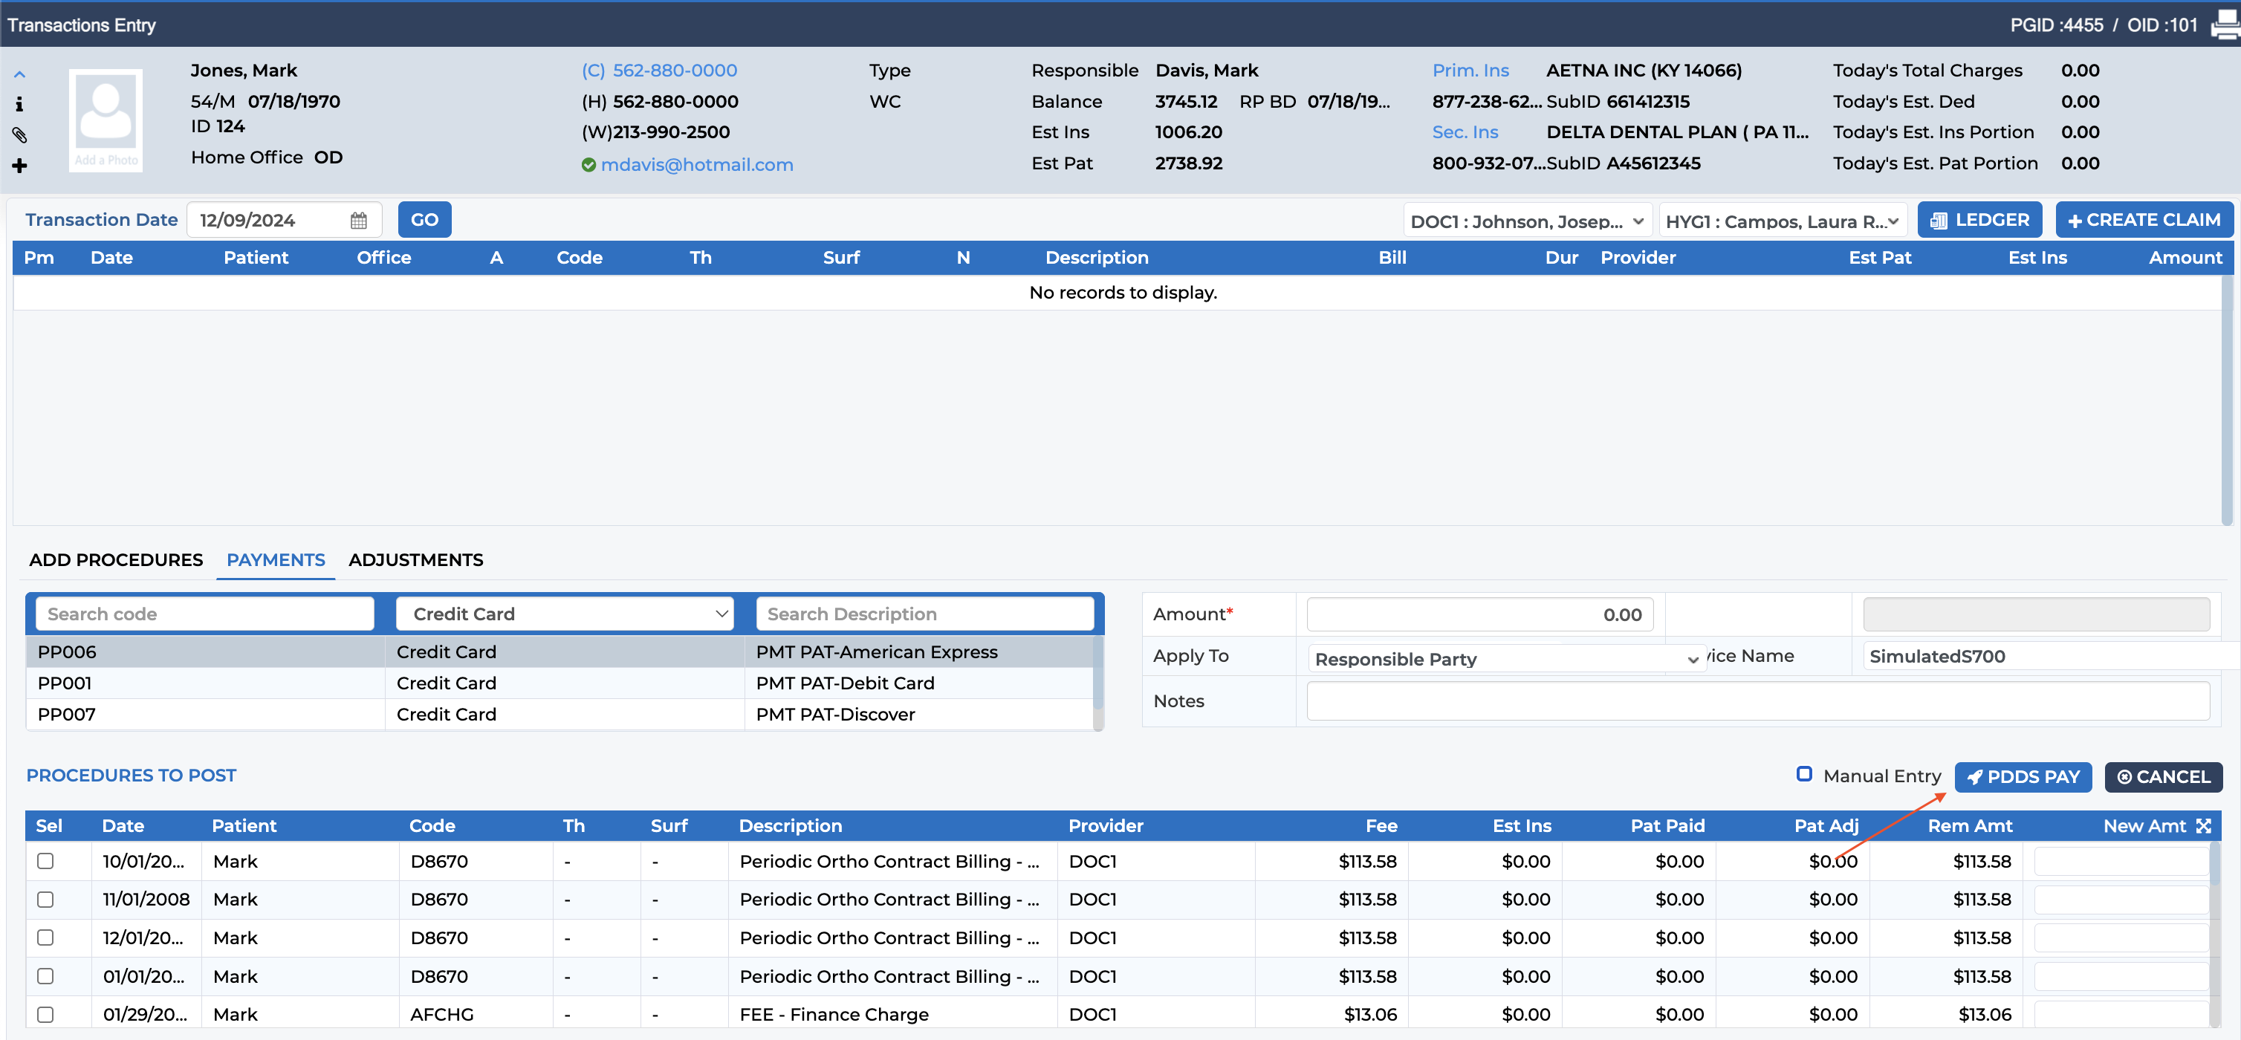Screen dimensions: 2241x1040
Task: Open calendar picker for Transaction Date
Action: [358, 220]
